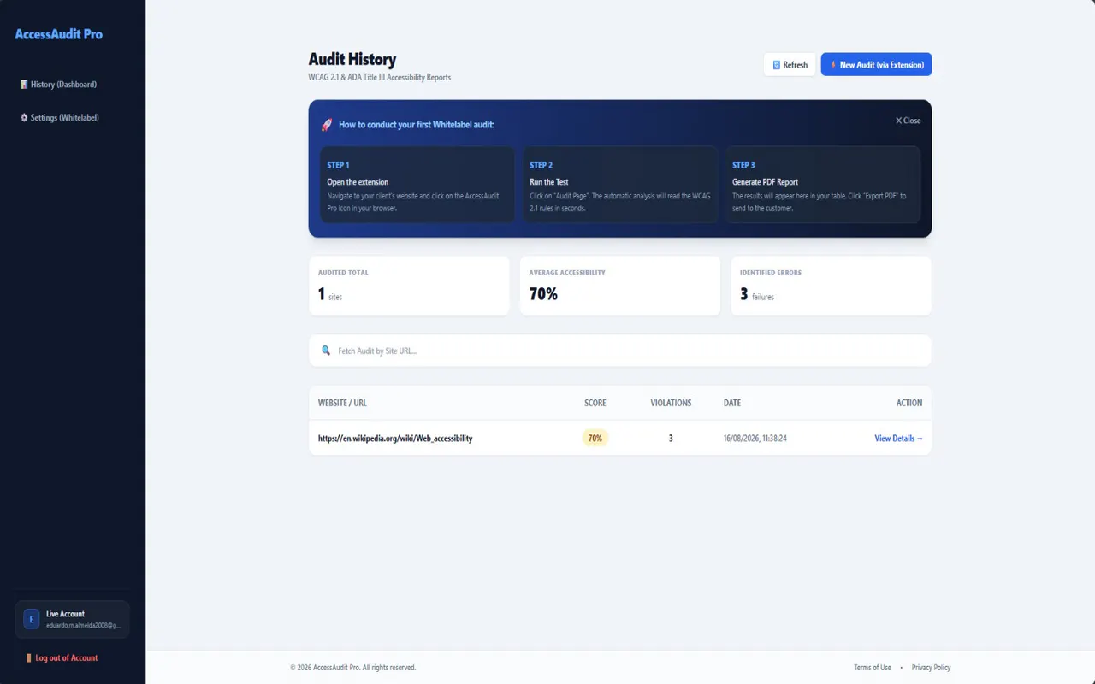This screenshot has height=684, width=1095.
Task: Select the Step 1 Open the extension card
Action: tap(417, 185)
